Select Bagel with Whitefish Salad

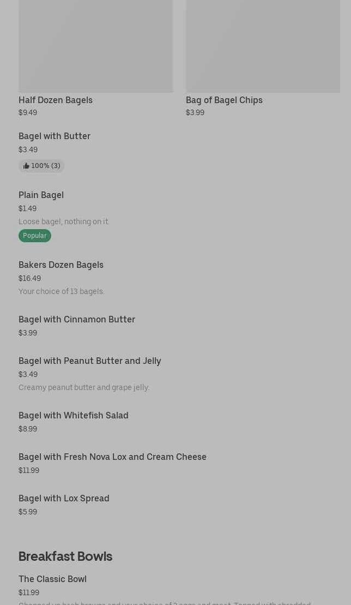74,415
